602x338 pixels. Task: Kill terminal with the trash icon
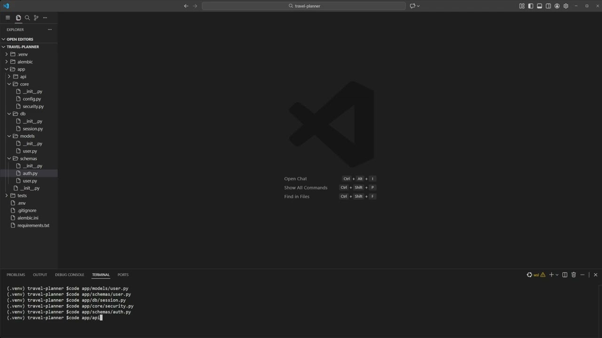(x=573, y=275)
